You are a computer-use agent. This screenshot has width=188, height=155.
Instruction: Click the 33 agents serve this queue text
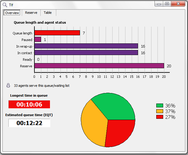point(42,86)
